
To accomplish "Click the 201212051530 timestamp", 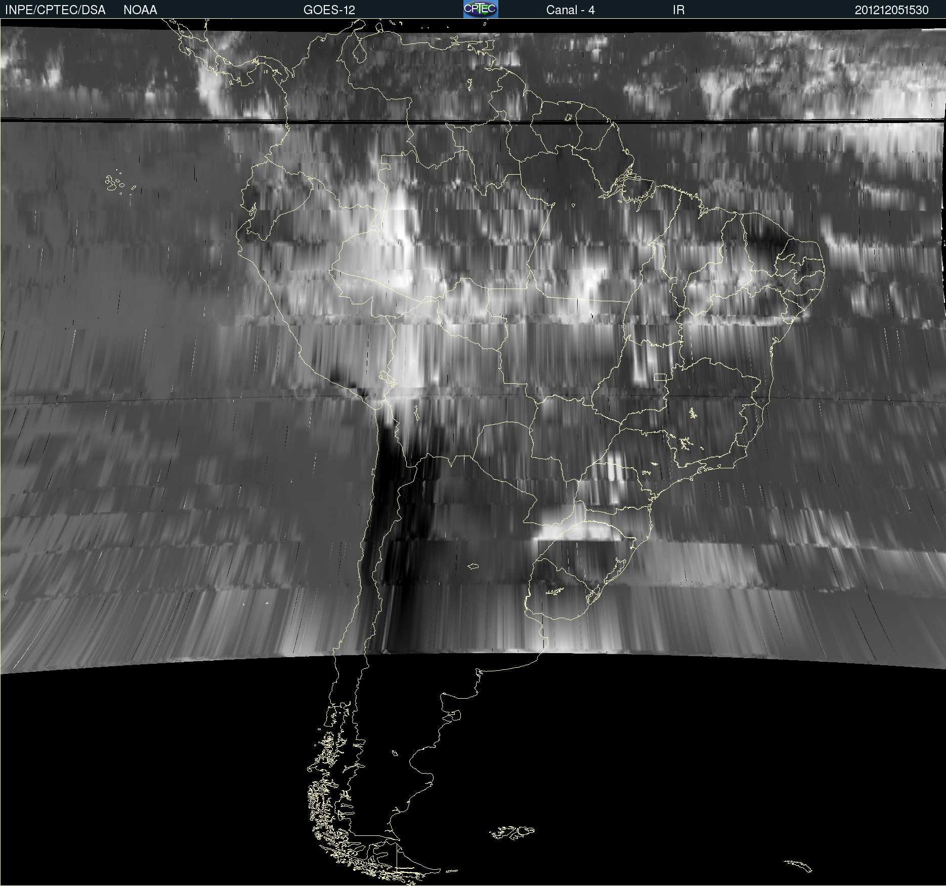I will (891, 10).
